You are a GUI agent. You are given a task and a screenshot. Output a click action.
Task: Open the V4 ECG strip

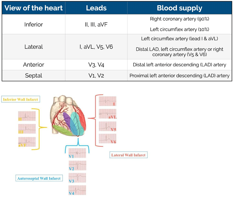77,190
